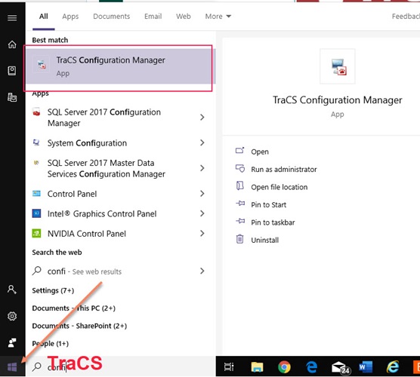Click the SQL Server 2017 Configuration Manager icon

[x=36, y=112]
